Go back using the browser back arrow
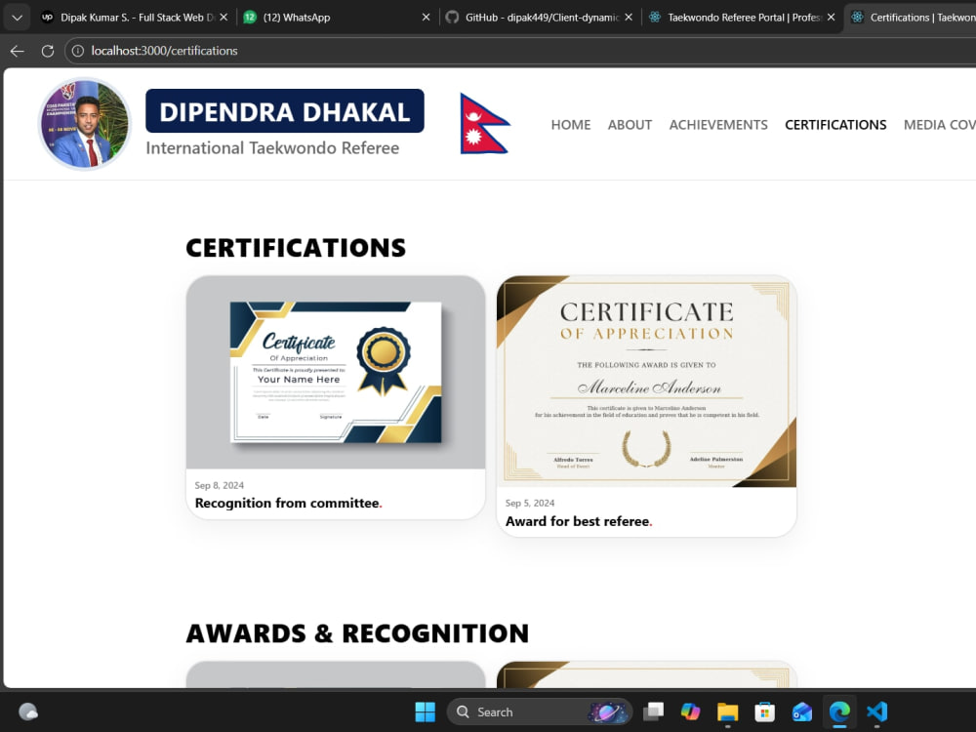 18,51
